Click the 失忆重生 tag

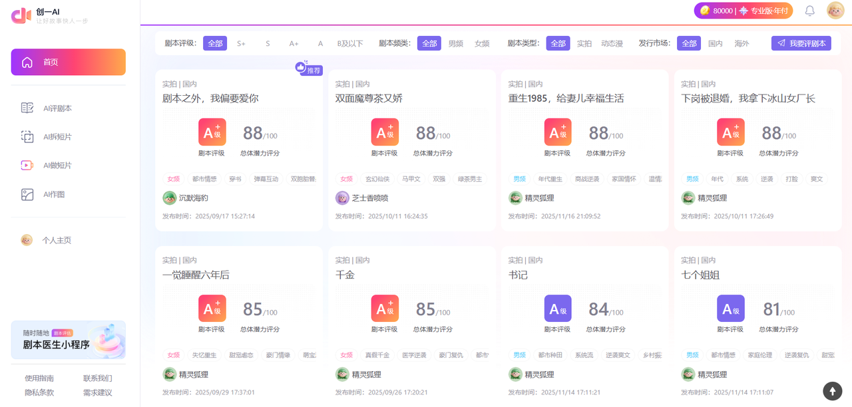pyautogui.click(x=204, y=355)
